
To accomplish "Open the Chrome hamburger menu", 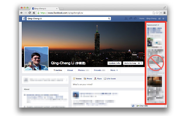I will [164, 13].
